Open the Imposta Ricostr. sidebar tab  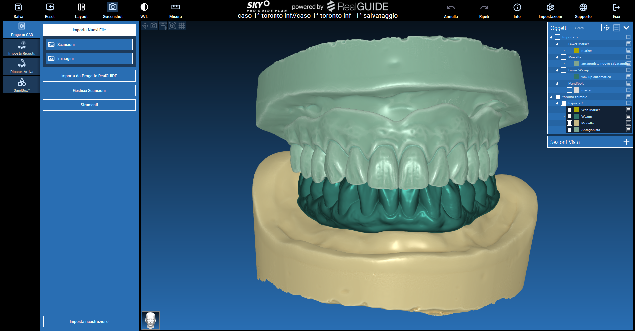pos(22,48)
